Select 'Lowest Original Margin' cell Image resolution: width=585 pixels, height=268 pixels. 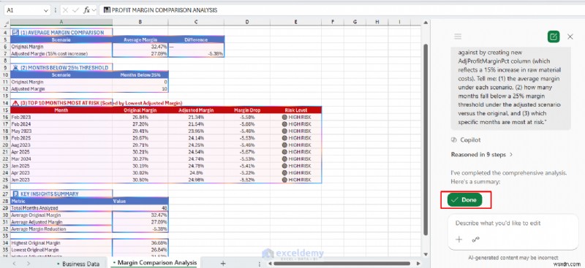pyautogui.click(x=61, y=250)
